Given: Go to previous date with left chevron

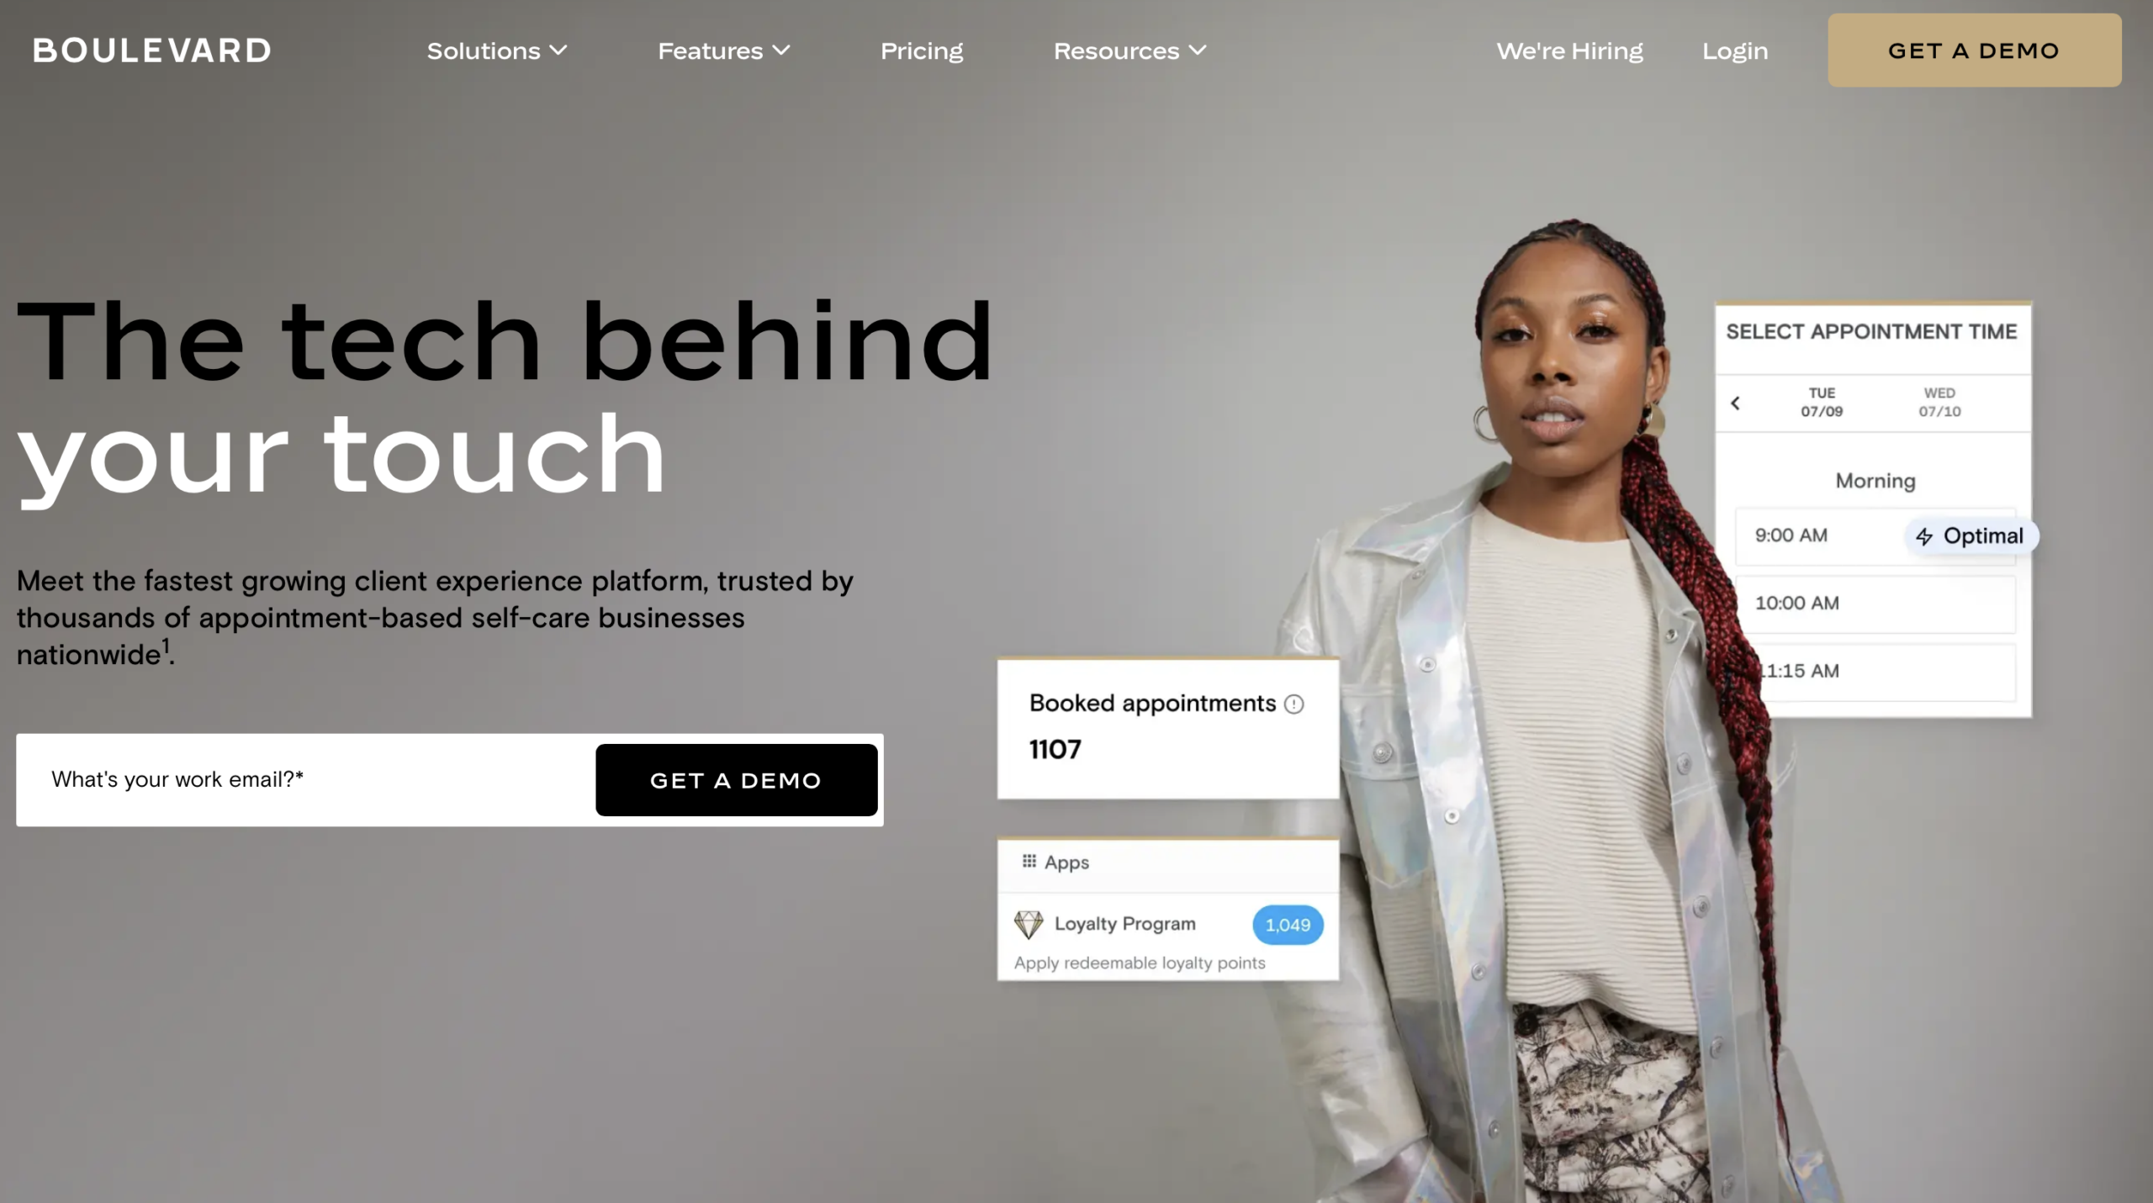Looking at the screenshot, I should 1735,404.
